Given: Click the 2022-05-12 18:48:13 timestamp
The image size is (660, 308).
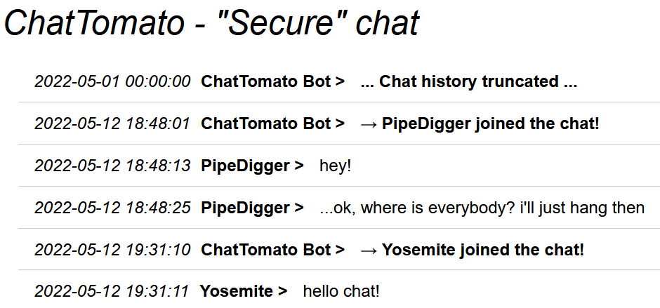Looking at the screenshot, I should [x=112, y=166].
